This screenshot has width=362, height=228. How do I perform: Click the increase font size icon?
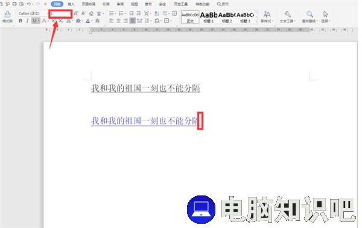[76, 14]
